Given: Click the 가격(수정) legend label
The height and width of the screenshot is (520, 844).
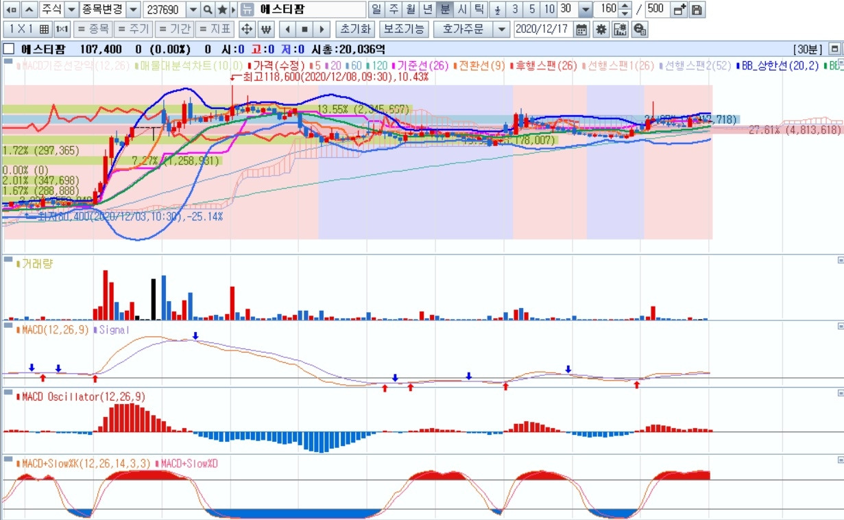Looking at the screenshot, I should coord(278,66).
